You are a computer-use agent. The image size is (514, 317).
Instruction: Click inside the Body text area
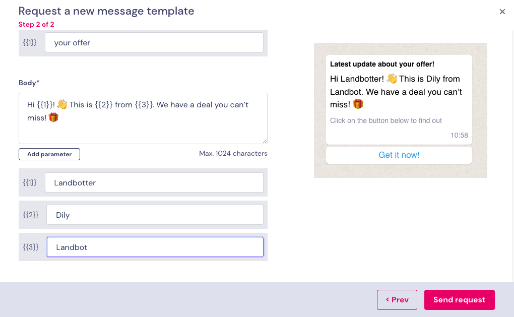pyautogui.click(x=143, y=118)
